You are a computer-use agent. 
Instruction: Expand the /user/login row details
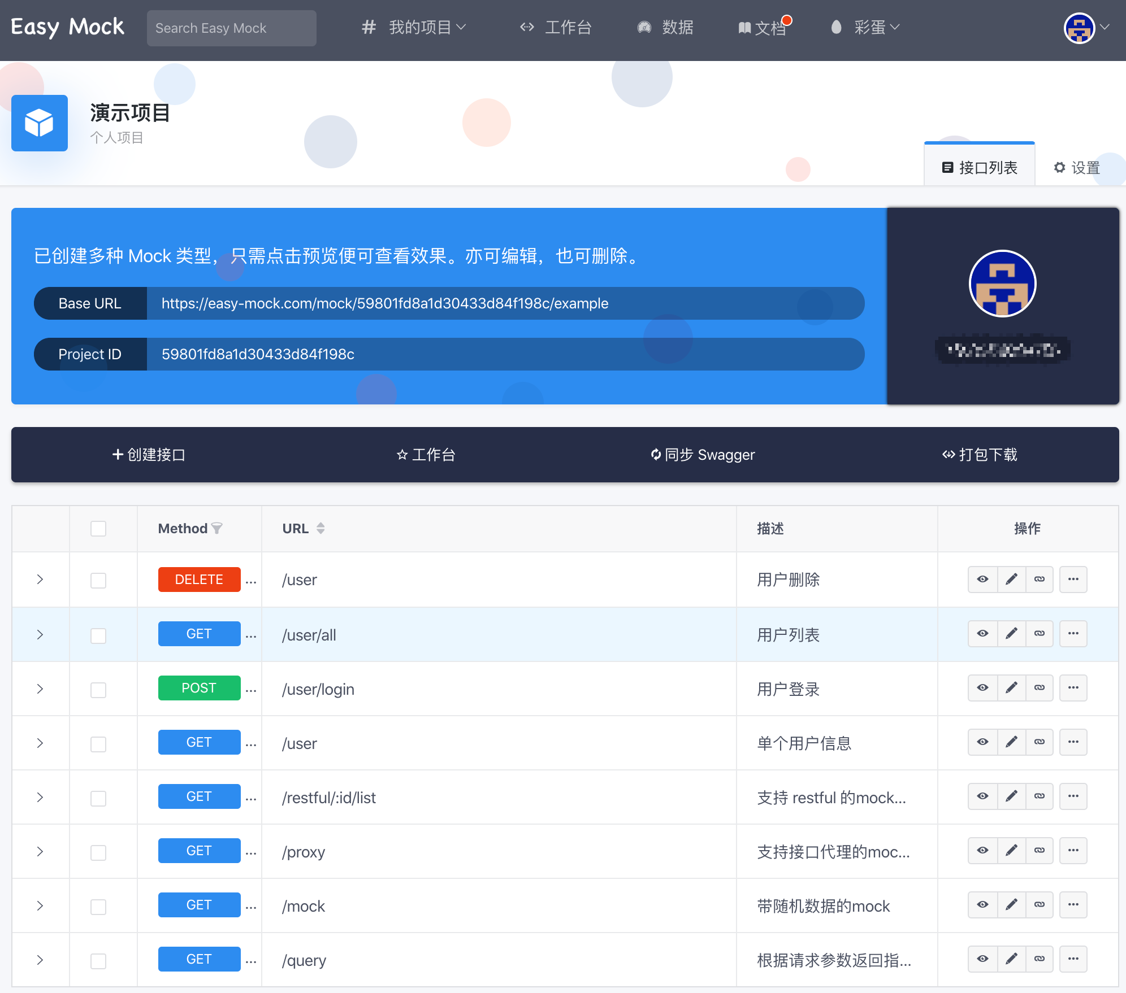(x=40, y=689)
